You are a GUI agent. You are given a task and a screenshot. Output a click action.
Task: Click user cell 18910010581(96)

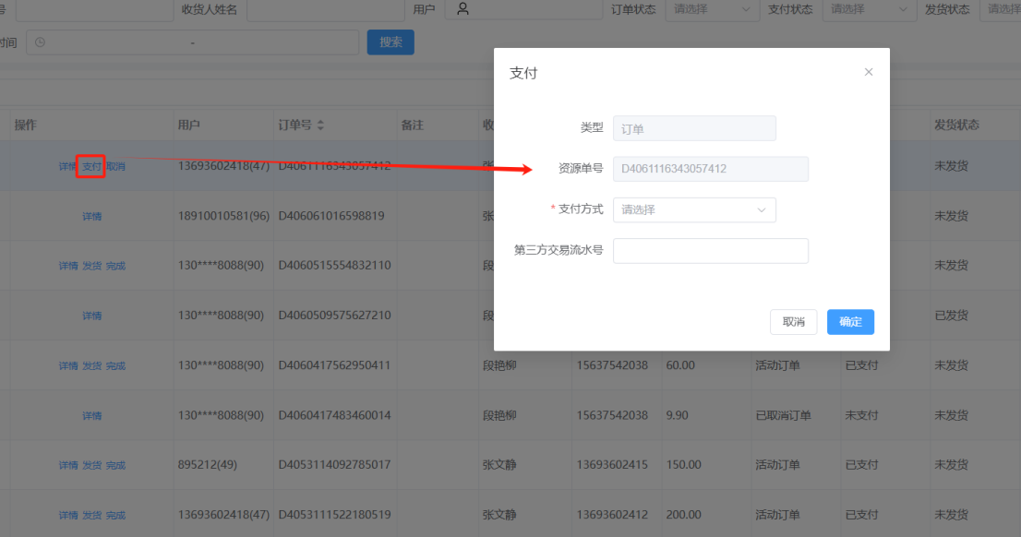click(x=223, y=216)
